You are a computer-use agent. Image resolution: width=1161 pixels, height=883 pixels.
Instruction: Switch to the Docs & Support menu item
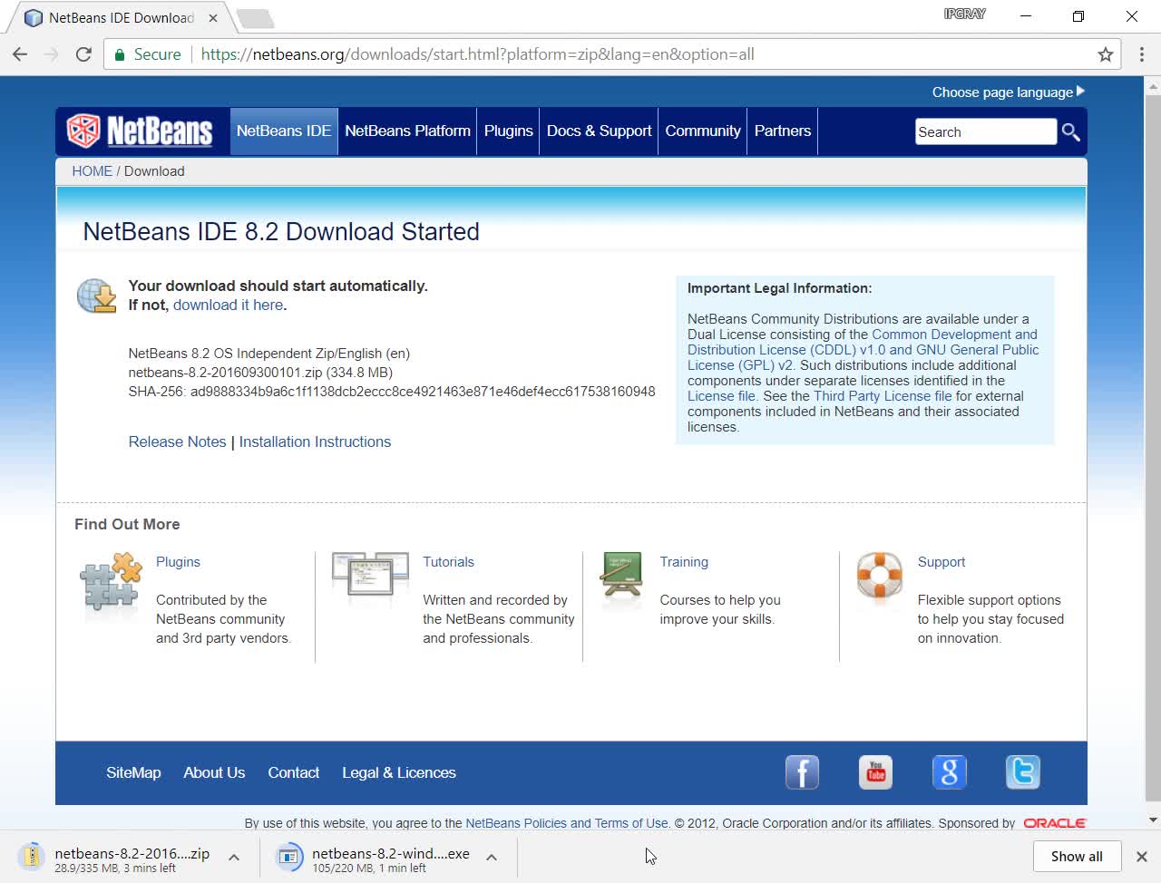(x=599, y=131)
